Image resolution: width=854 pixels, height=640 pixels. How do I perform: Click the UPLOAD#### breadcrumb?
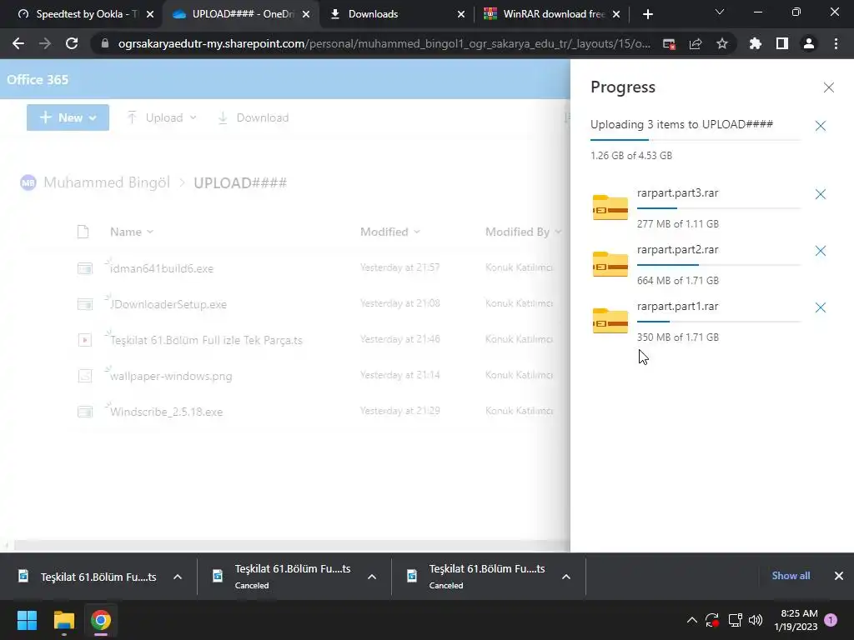pyautogui.click(x=240, y=182)
